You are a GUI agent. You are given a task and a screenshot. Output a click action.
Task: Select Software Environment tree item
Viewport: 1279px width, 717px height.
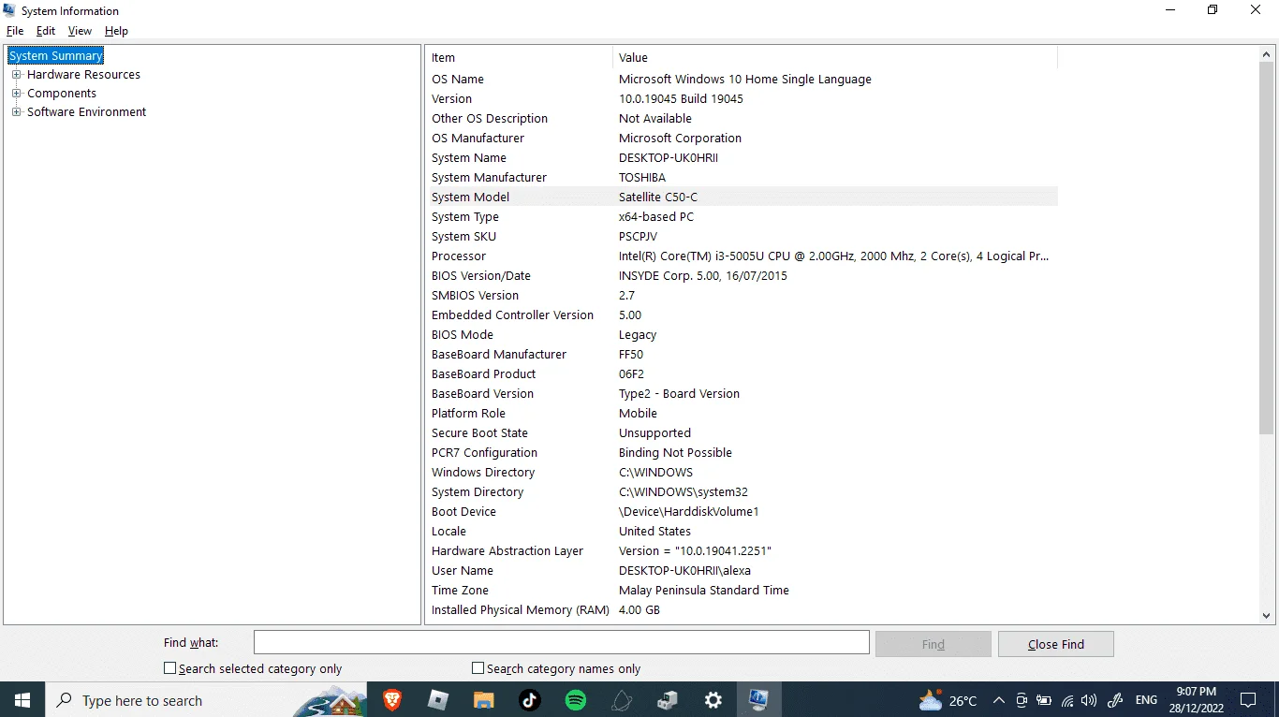(x=86, y=112)
